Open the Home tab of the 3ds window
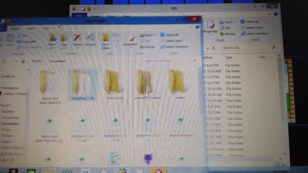The width and height of the screenshot is (308, 173). pos(95,16)
